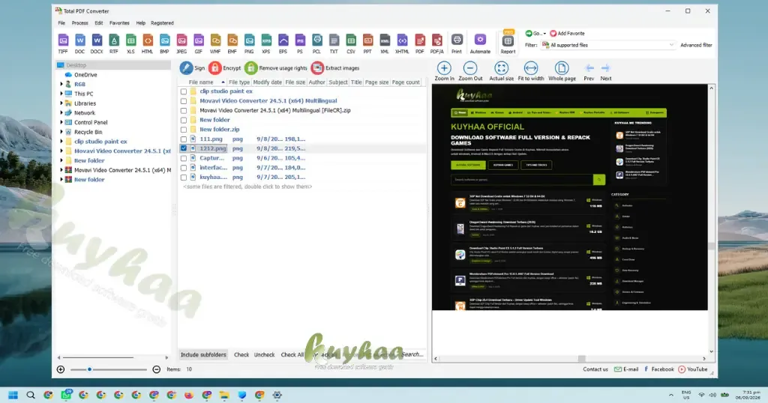768x403 pixels.
Task: Open the Edit menu
Action: click(98, 23)
